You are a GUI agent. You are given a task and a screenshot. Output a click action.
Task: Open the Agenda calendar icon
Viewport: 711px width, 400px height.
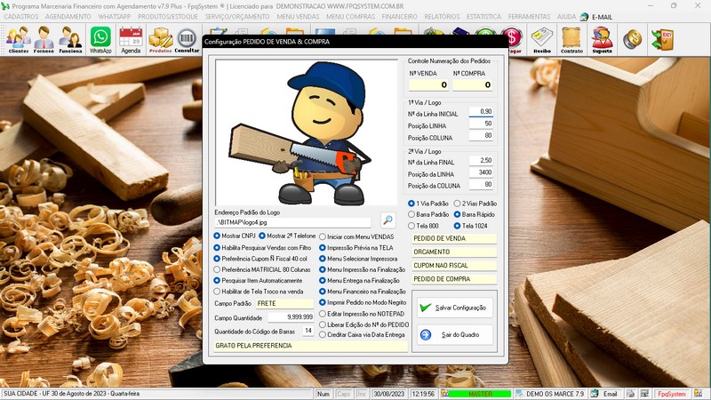pos(131,39)
